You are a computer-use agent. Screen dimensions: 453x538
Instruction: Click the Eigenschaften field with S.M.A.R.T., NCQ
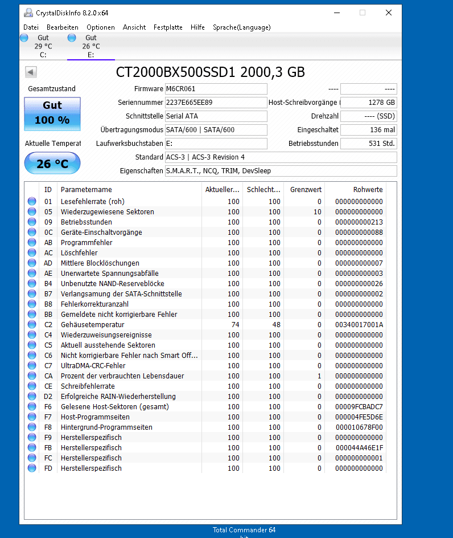[281, 171]
